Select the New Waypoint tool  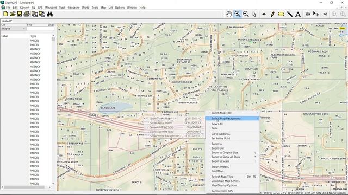264,14
